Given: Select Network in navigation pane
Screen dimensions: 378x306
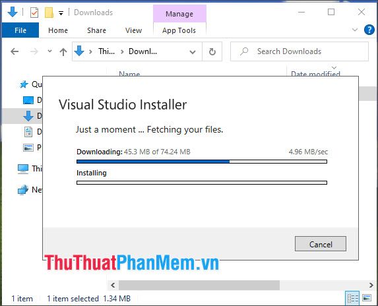Looking at the screenshot, I should [30, 190].
